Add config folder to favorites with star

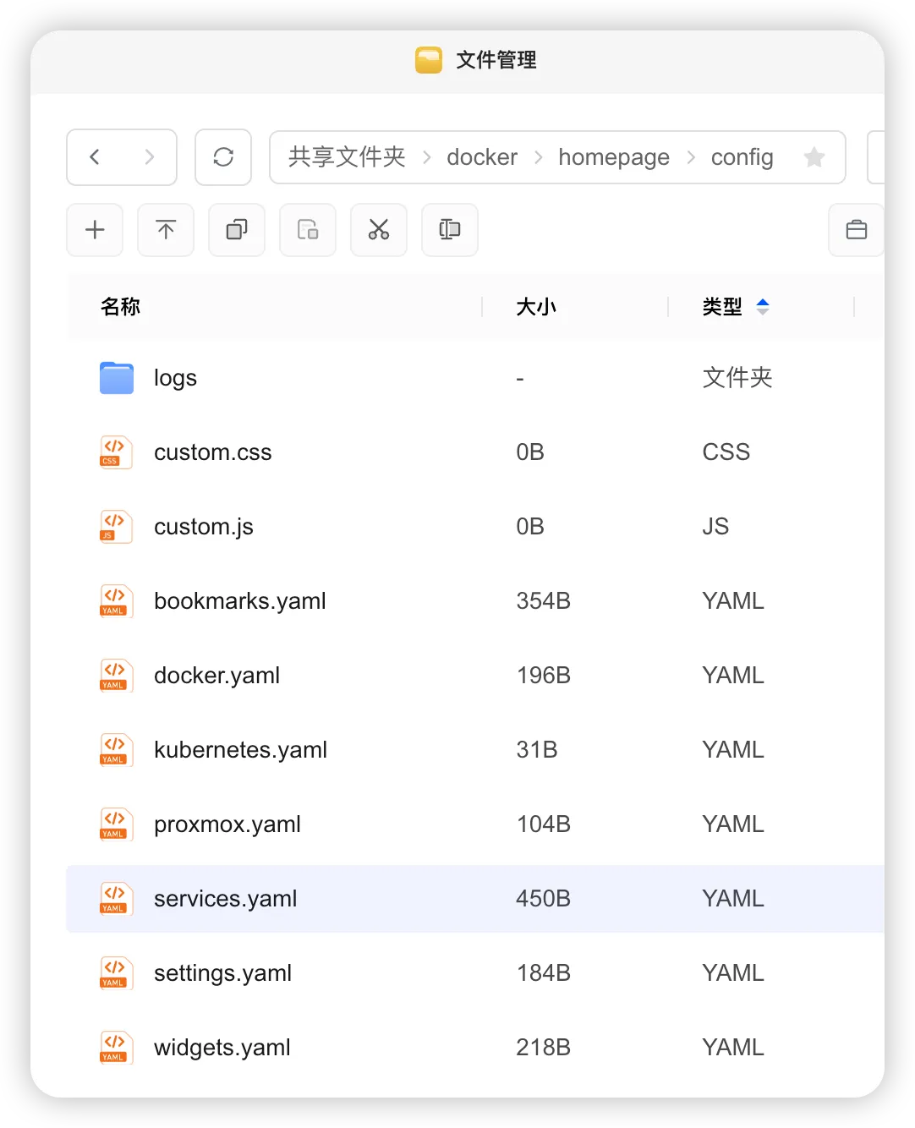[814, 157]
